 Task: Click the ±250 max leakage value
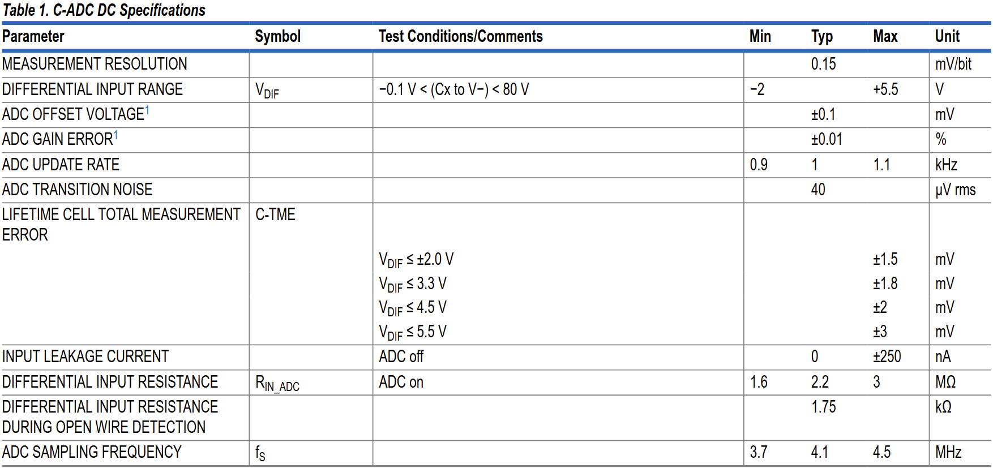(x=887, y=357)
